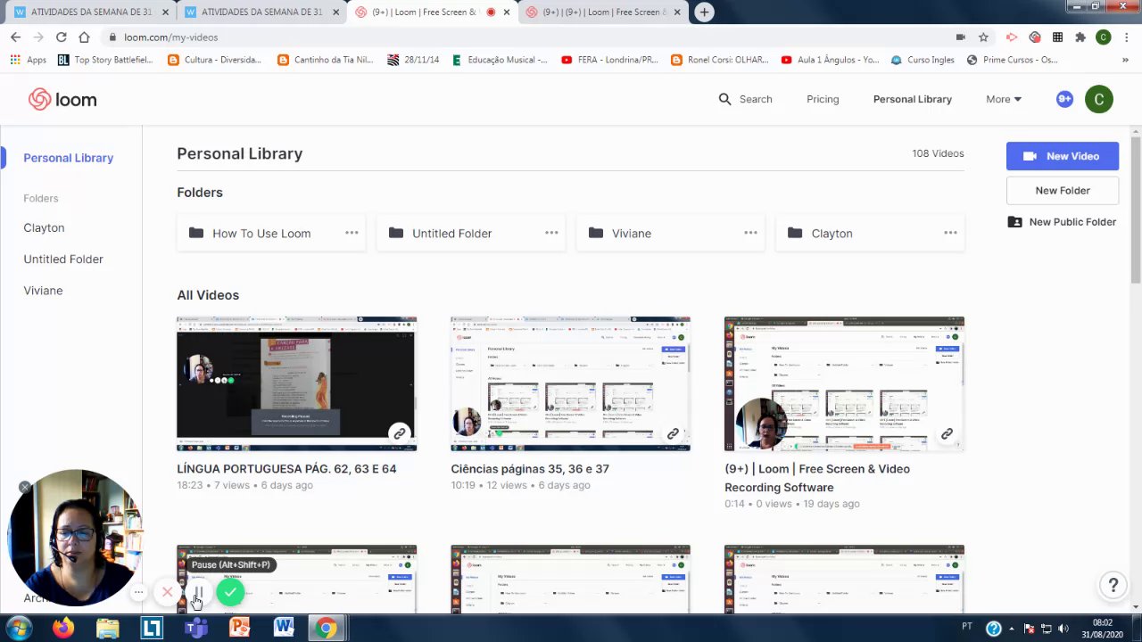Expand the More dropdown menu
Viewport: 1142px width, 642px height.
(x=1004, y=99)
